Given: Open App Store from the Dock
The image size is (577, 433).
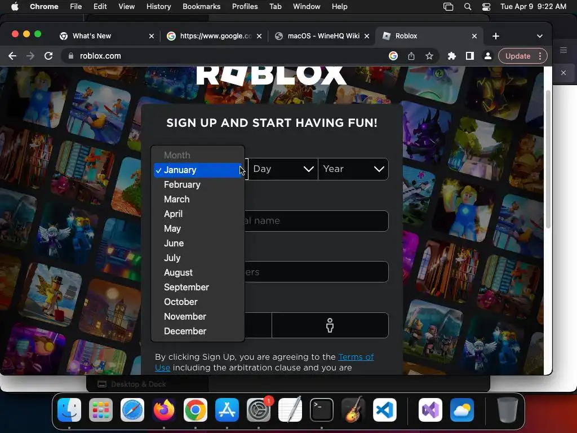Looking at the screenshot, I should point(227,410).
